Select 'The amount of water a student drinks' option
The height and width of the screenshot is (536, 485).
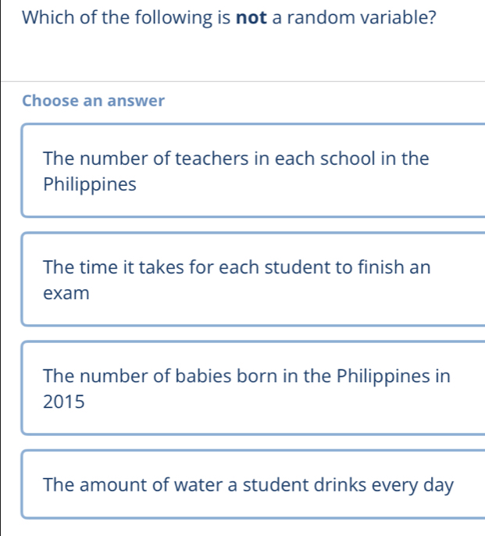coord(253,484)
